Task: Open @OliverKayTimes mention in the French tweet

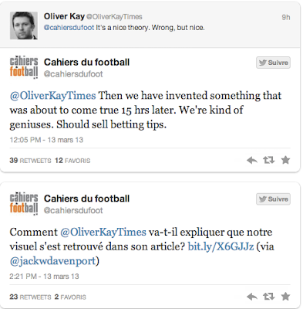Action: click(x=103, y=232)
